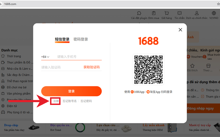
Task: Select Văn phòng phẩm category
Action: [19, 93]
